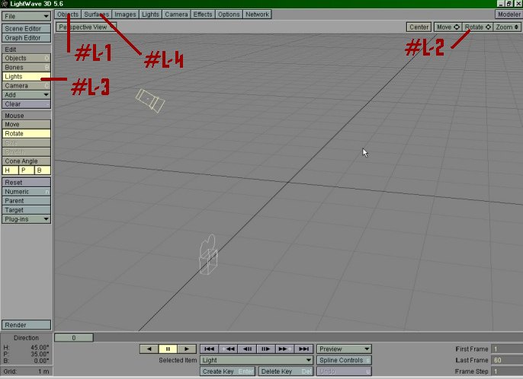Click the Parent button
523x379 pixels.
tap(27, 201)
